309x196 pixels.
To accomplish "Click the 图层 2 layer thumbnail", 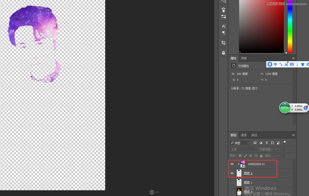I will pyautogui.click(x=239, y=173).
